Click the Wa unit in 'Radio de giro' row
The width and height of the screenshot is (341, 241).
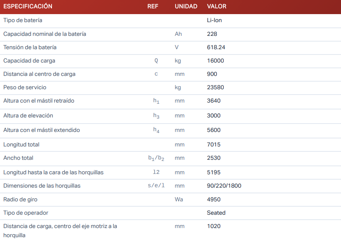tap(179, 199)
